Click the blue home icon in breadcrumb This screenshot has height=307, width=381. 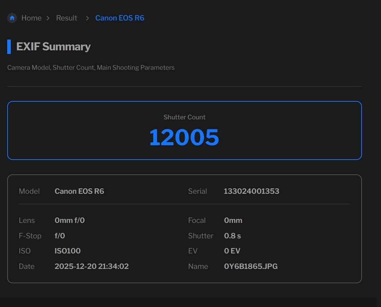pyautogui.click(x=12, y=18)
